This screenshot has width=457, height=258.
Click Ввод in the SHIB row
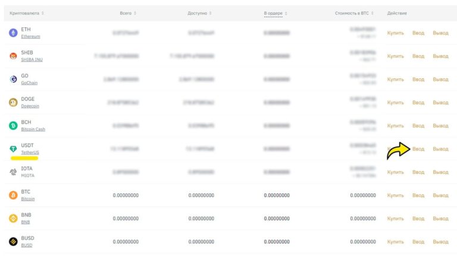(418, 56)
